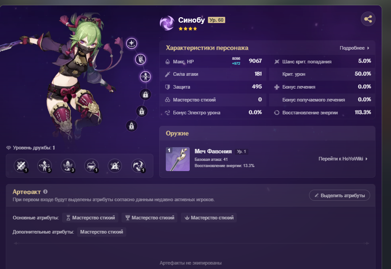Click the Electro element emblem beside Синобу
Viewport: 391px width, 269px height.
[x=167, y=23]
